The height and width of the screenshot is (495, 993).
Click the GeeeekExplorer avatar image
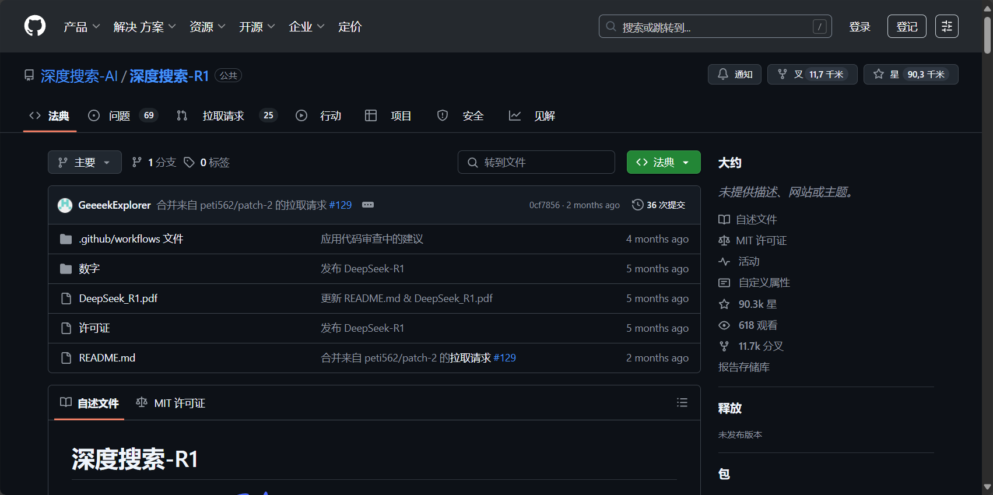[65, 205]
